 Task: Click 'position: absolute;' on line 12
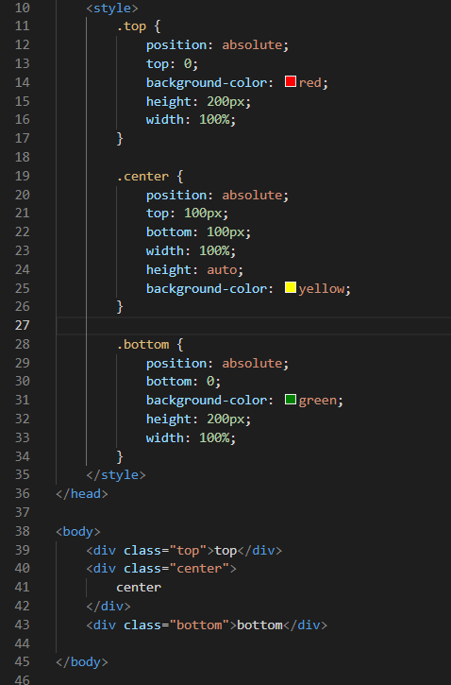[x=217, y=45]
